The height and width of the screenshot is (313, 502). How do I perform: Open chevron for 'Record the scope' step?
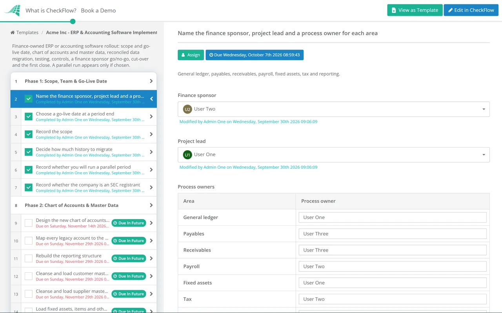pyautogui.click(x=151, y=134)
